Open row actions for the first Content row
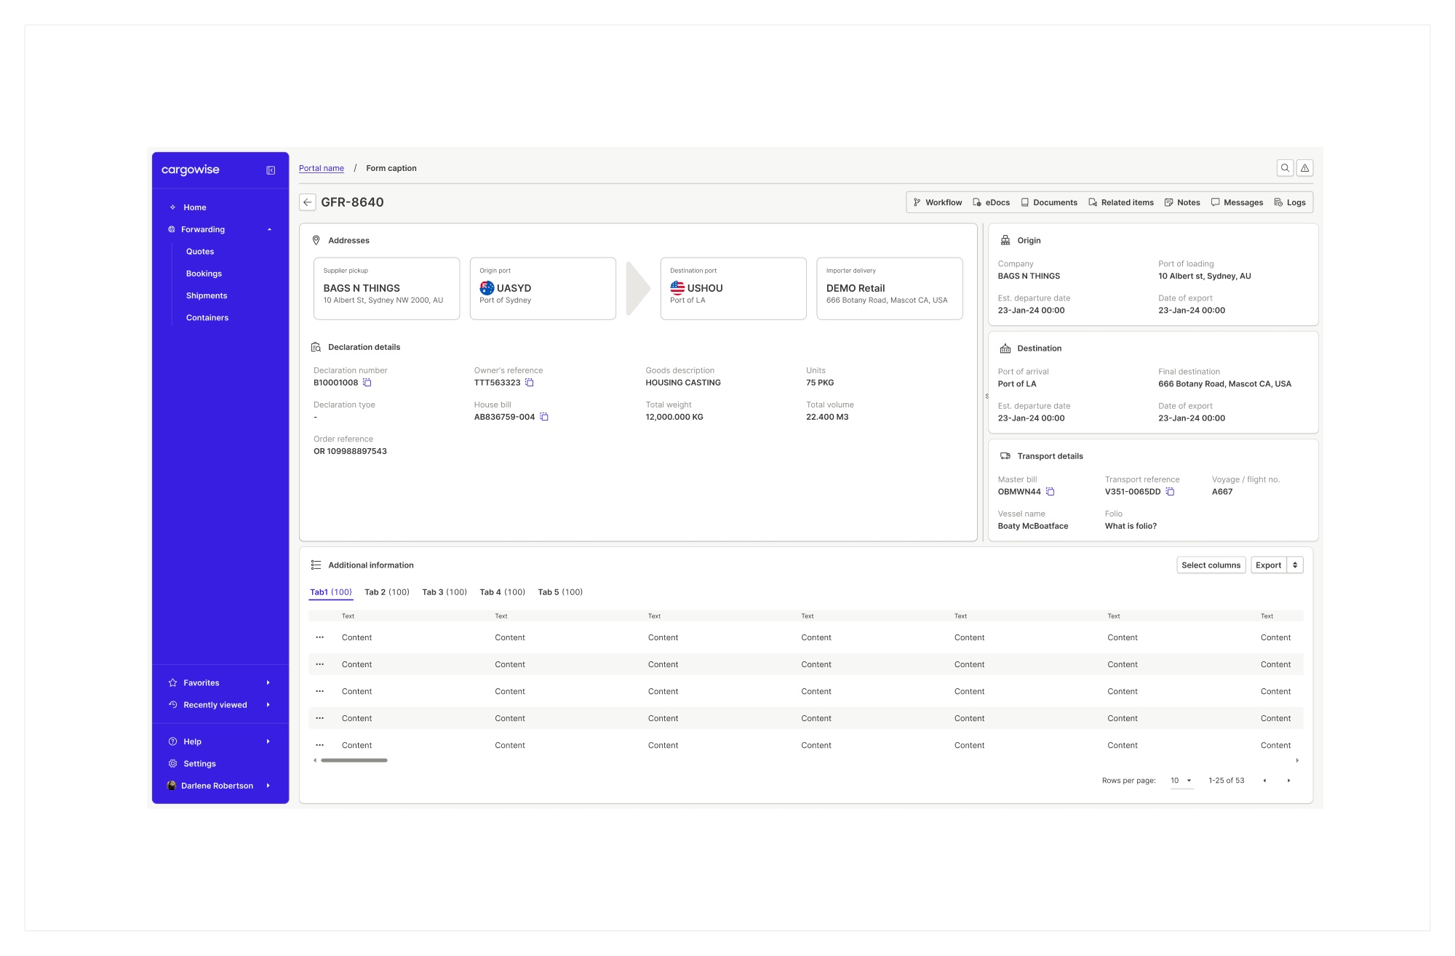 pos(319,637)
